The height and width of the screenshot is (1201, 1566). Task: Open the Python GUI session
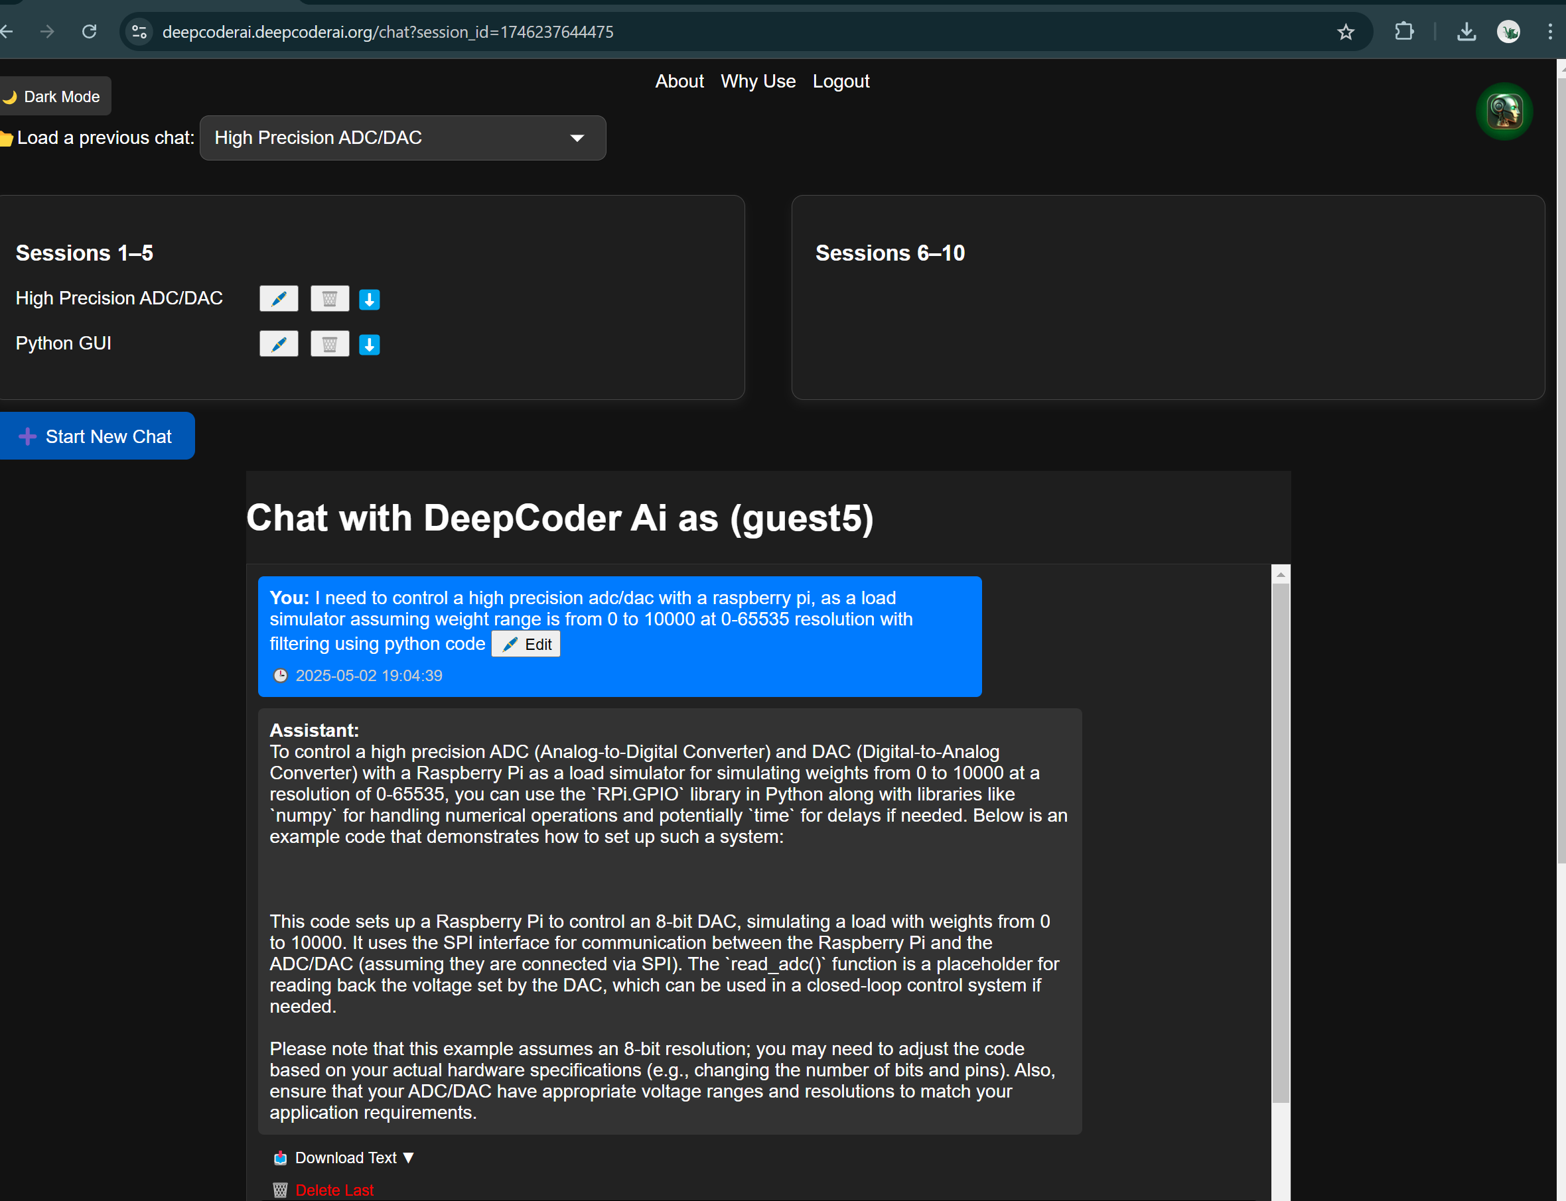[x=63, y=343]
